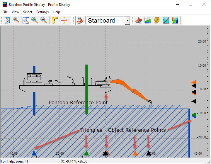
Task: Click the 'For Help, press F1' status text
Action: 14,161
